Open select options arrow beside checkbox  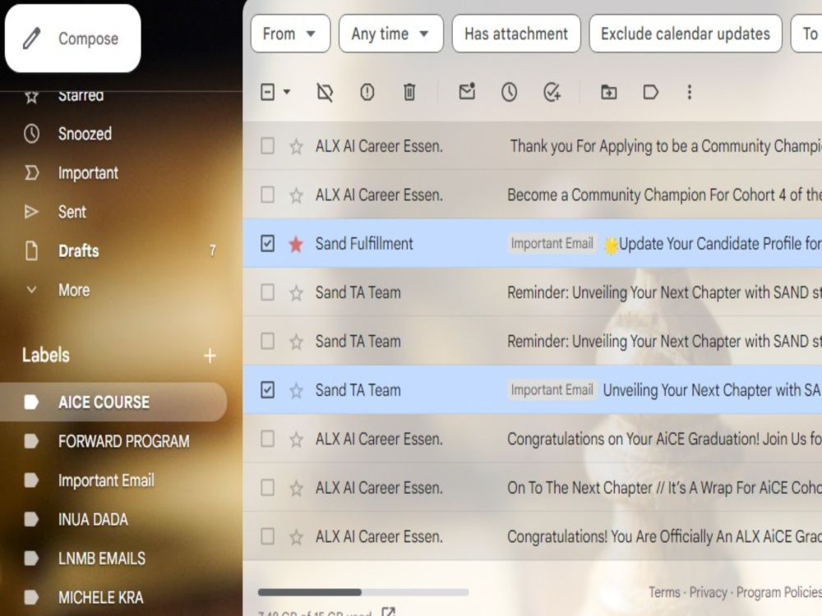[287, 93]
